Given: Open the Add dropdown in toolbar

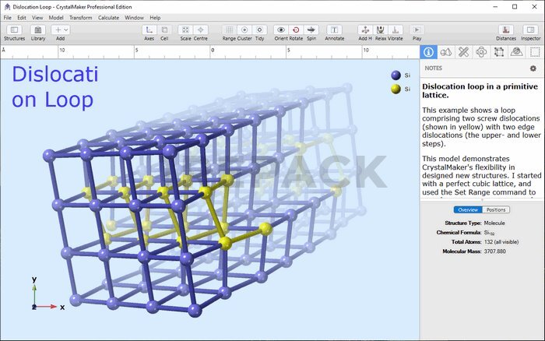Looking at the screenshot, I should pyautogui.click(x=61, y=30).
